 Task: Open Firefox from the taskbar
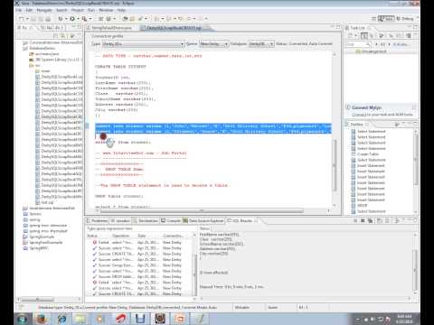(x=42, y=319)
